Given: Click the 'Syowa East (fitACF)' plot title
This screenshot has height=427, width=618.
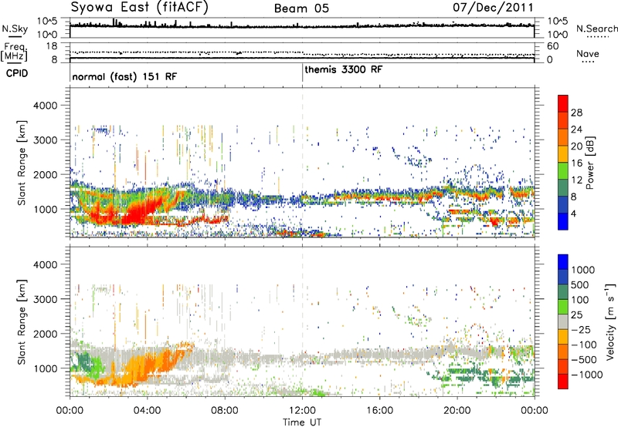Looking at the screenshot, I should point(140,7).
